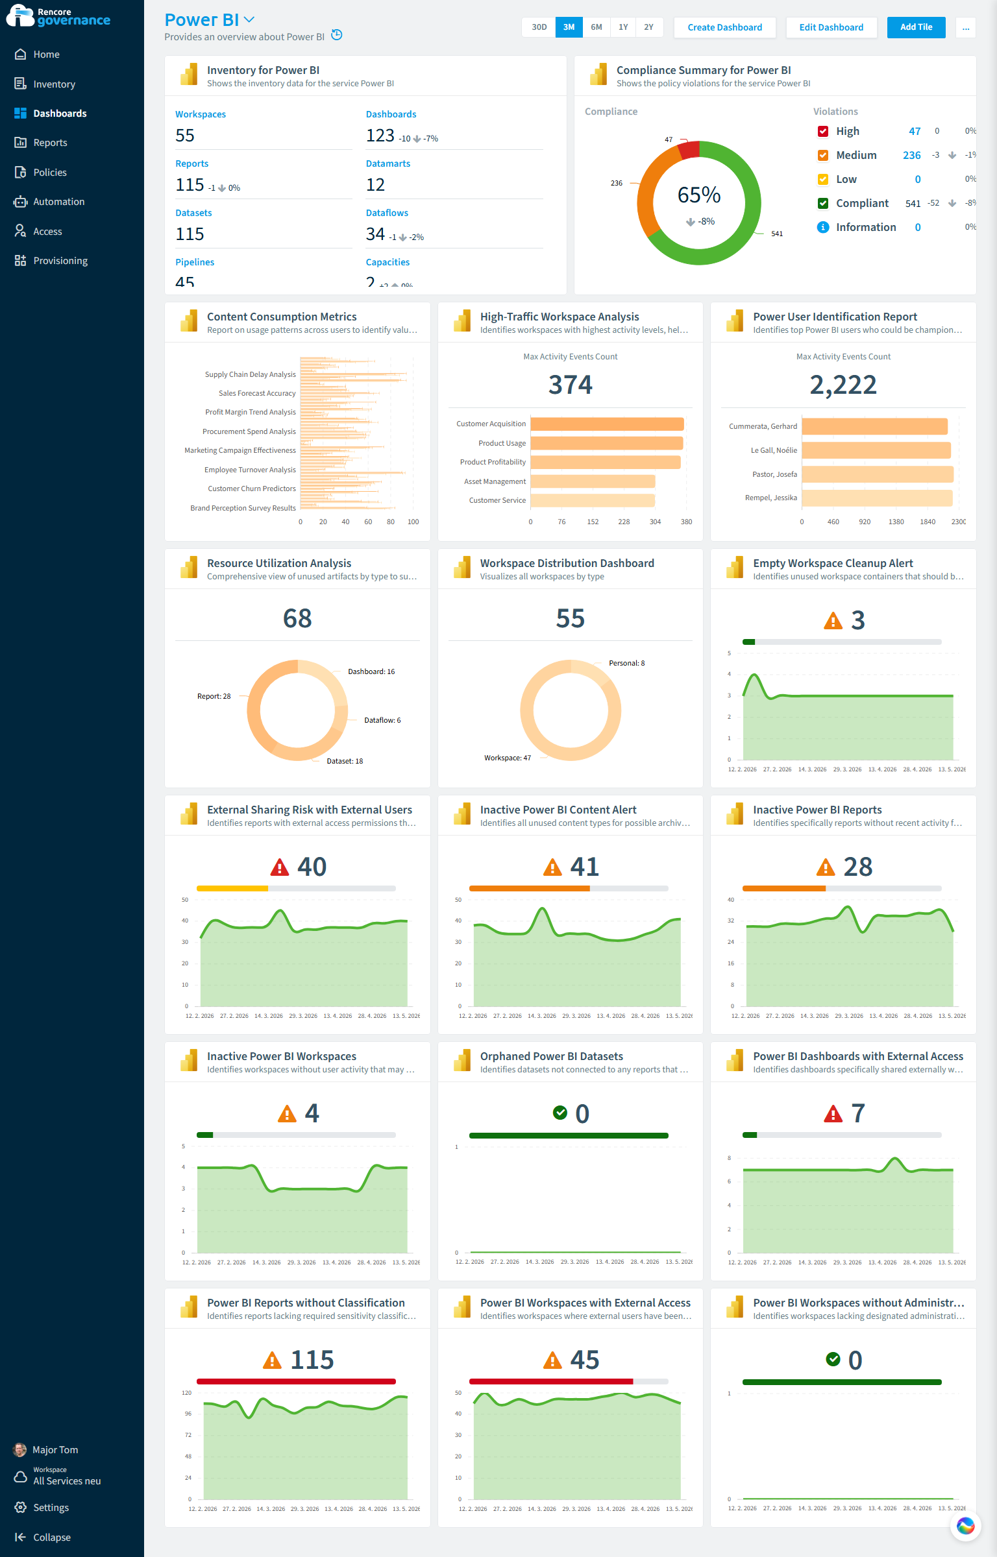Open the Pipelines inventory link

click(x=195, y=262)
